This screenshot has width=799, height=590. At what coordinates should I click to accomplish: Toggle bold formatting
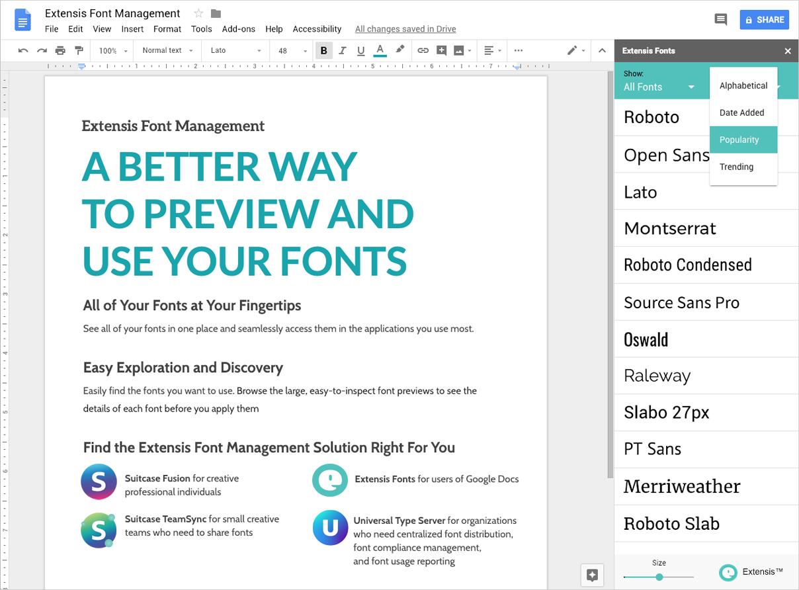tap(323, 50)
